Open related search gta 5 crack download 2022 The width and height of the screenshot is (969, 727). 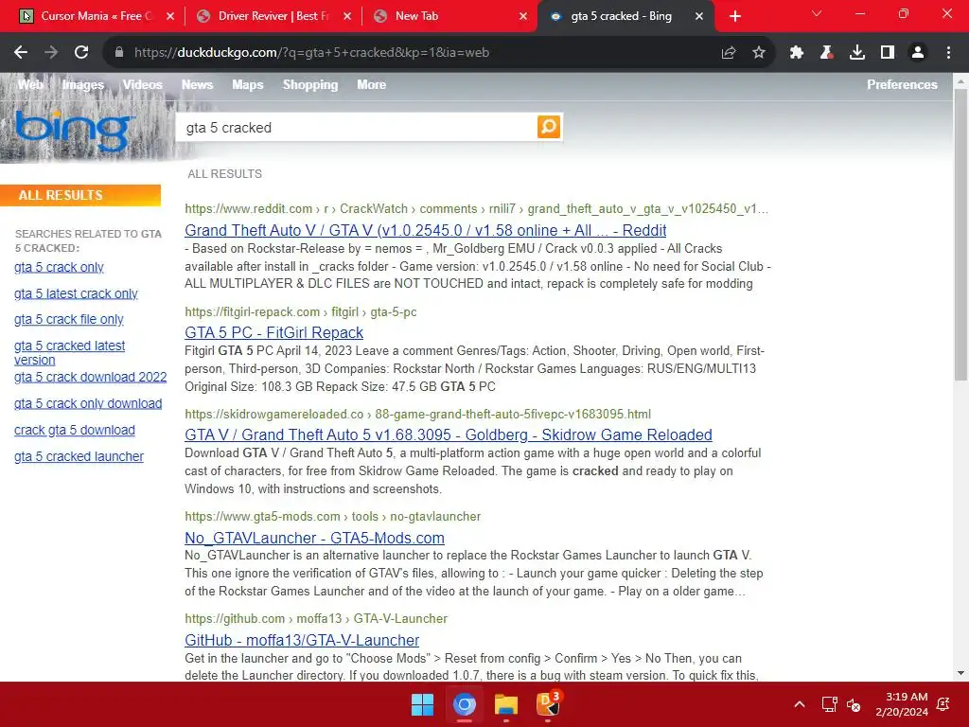(x=90, y=377)
